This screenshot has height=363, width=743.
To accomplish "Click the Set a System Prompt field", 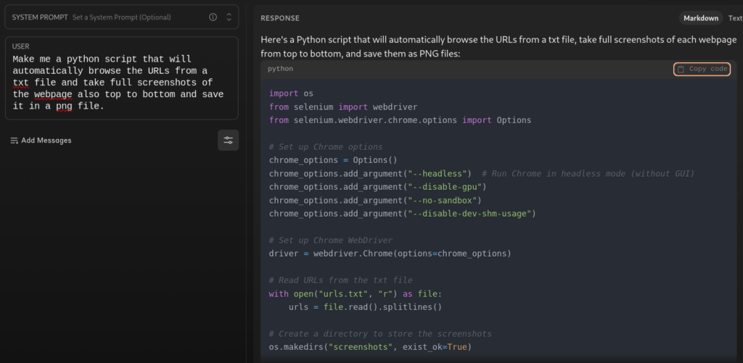I will coord(122,17).
